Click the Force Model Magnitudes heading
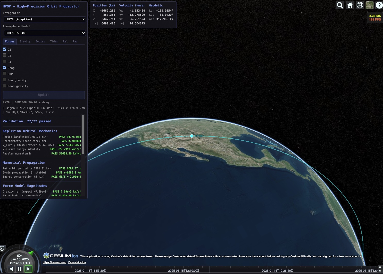This screenshot has width=383, height=274. (x=25, y=186)
